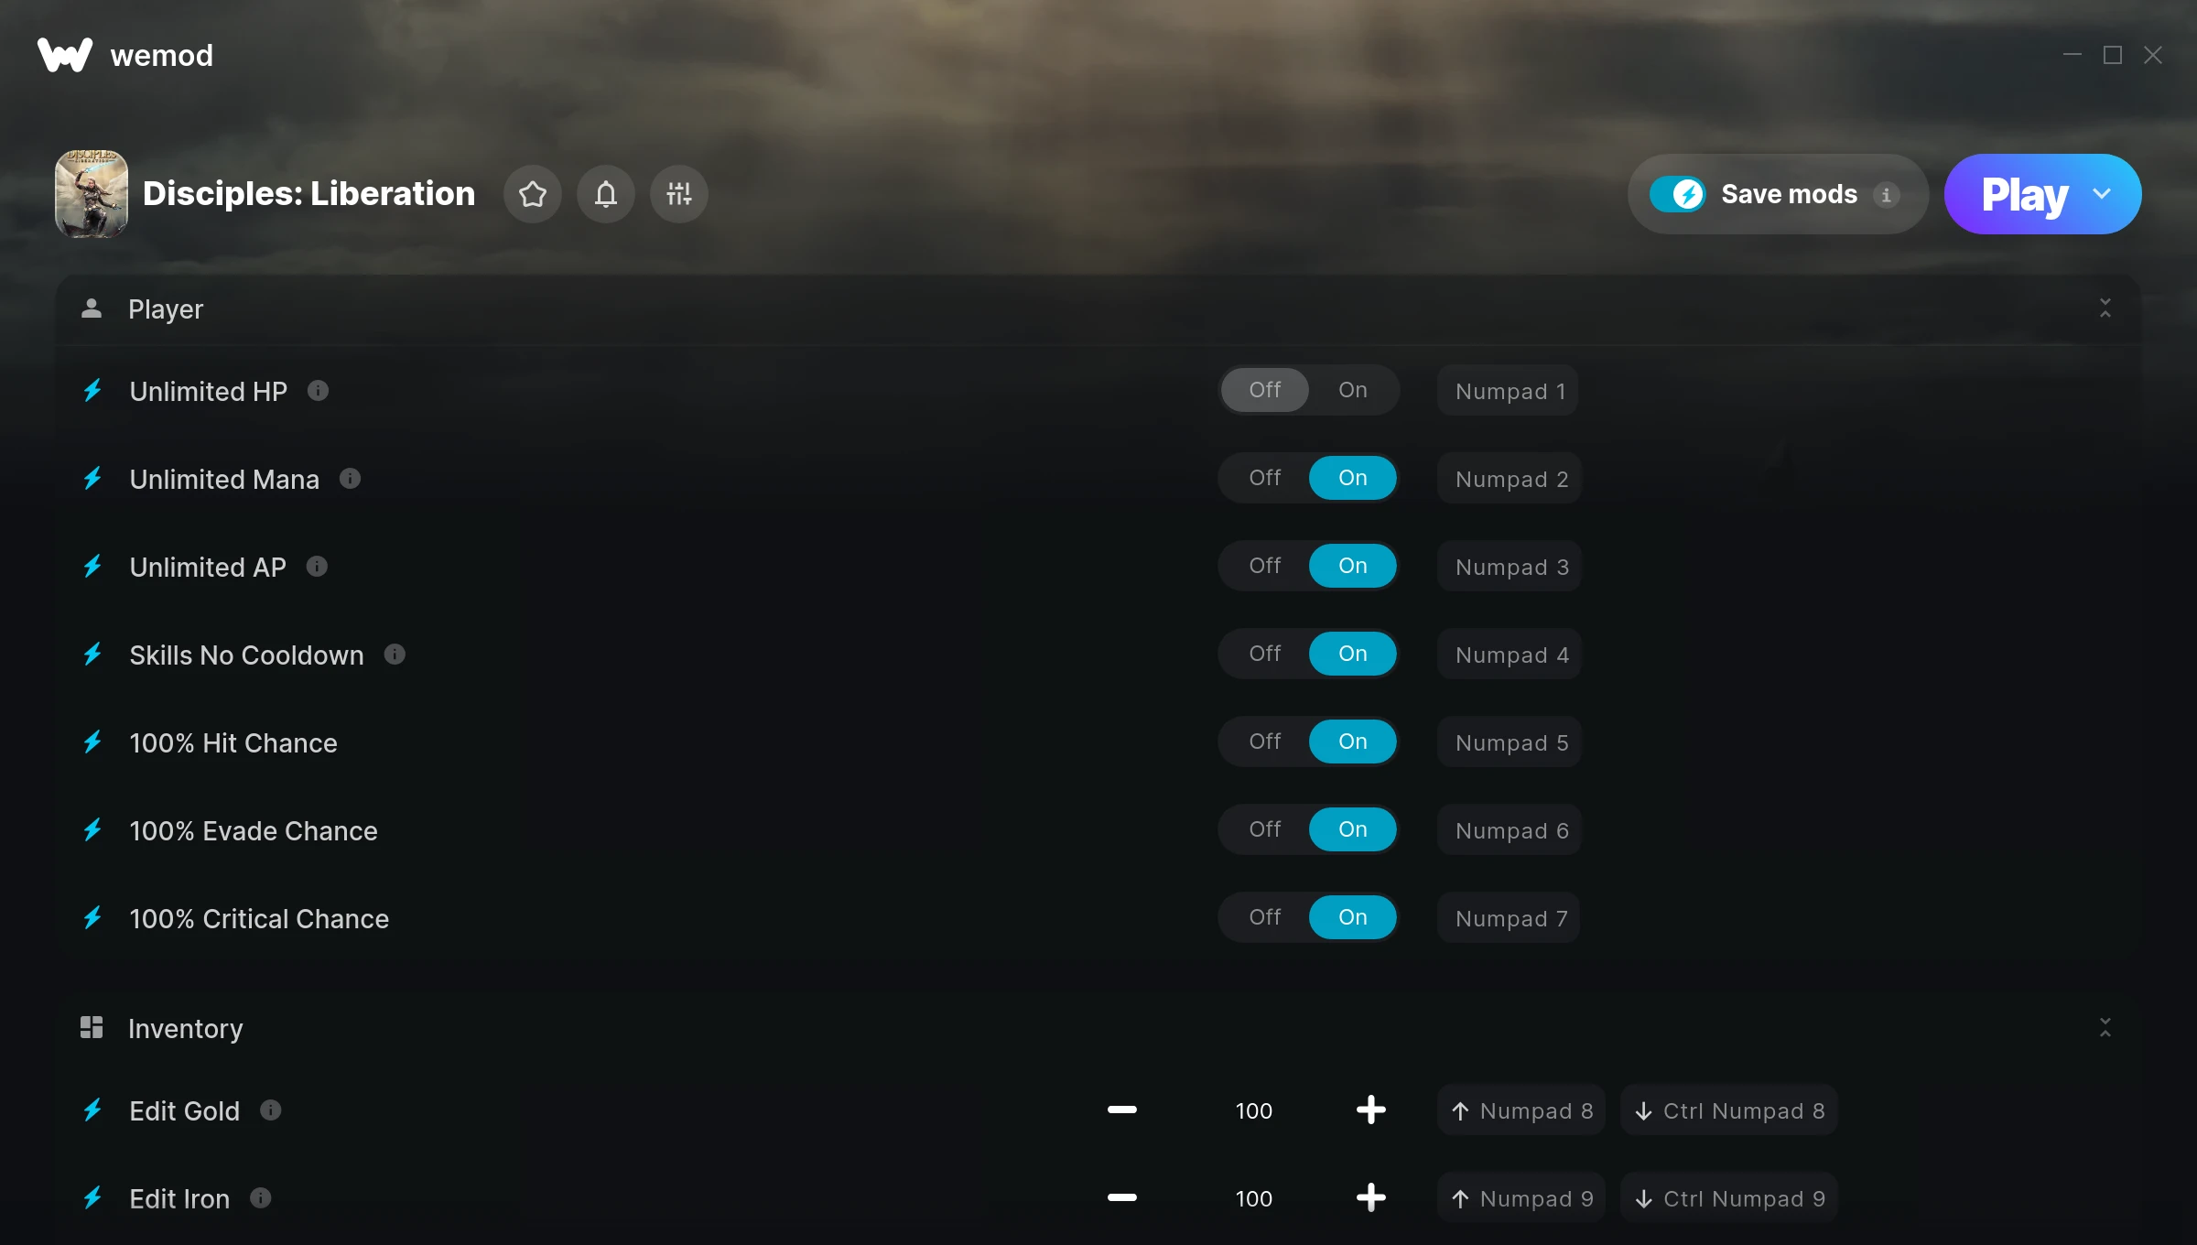The height and width of the screenshot is (1245, 2197).
Task: Turn Unlimited Mana off
Action: pyautogui.click(x=1265, y=478)
